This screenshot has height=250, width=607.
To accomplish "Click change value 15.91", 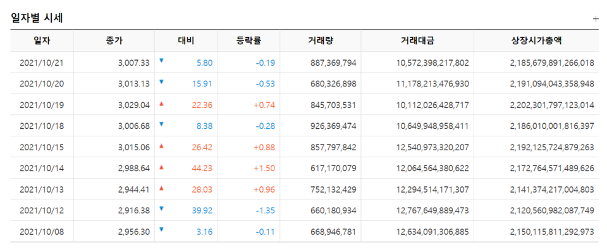I will (x=202, y=84).
